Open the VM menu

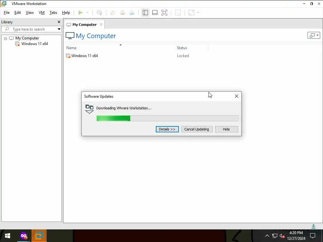point(42,13)
